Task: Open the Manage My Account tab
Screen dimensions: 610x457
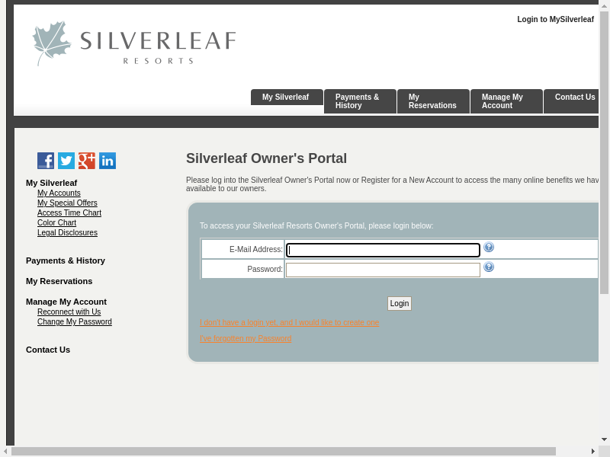Action: click(506, 101)
